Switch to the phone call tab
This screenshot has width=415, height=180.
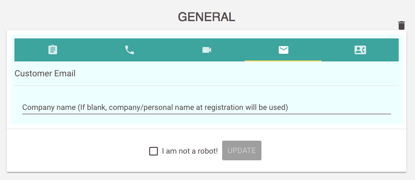130,50
